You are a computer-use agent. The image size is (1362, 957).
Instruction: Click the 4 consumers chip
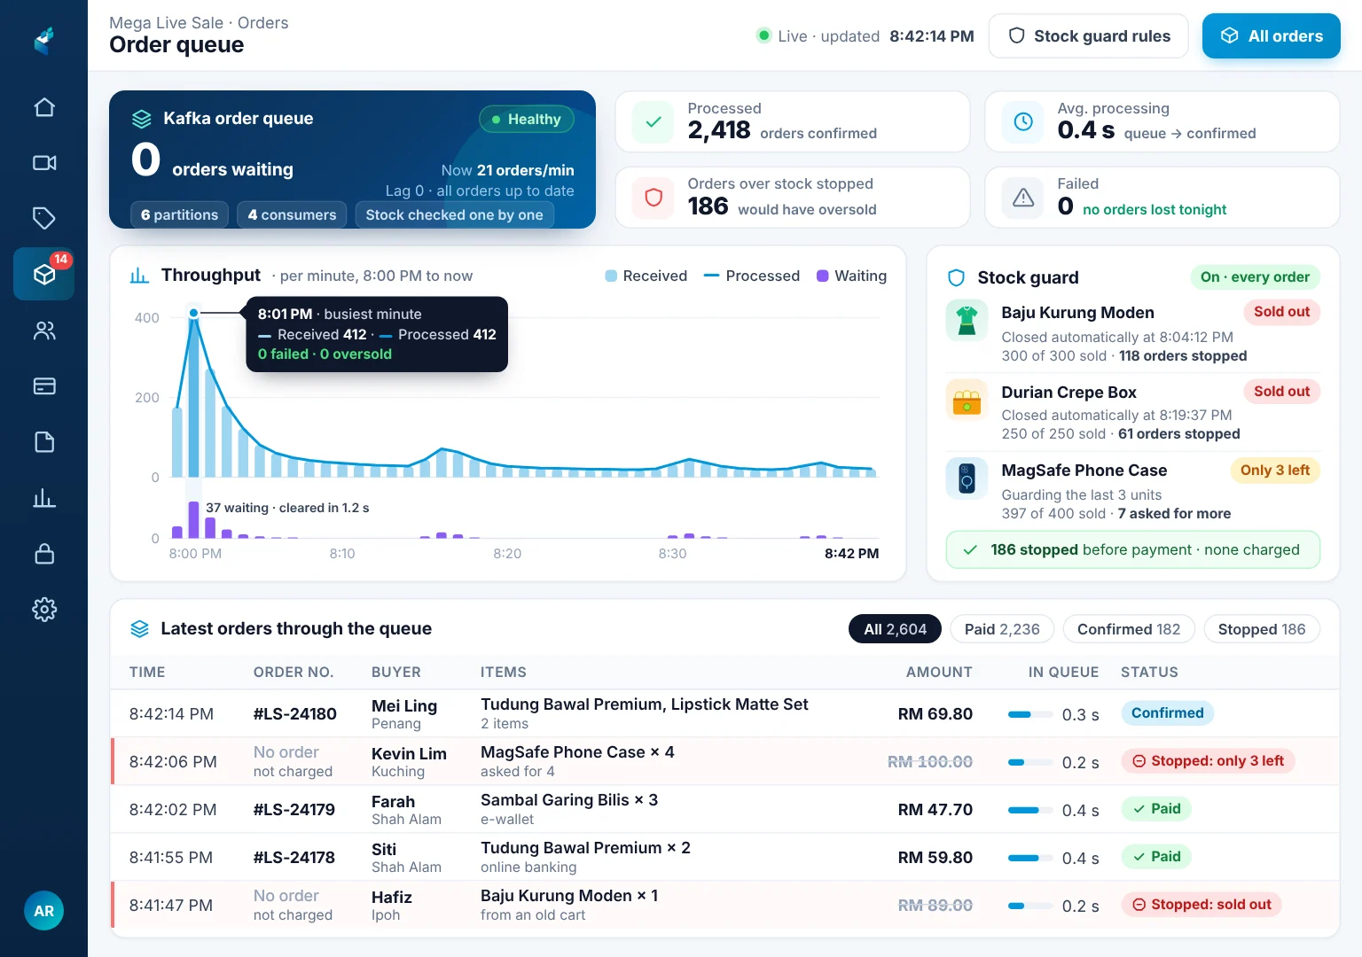292,214
